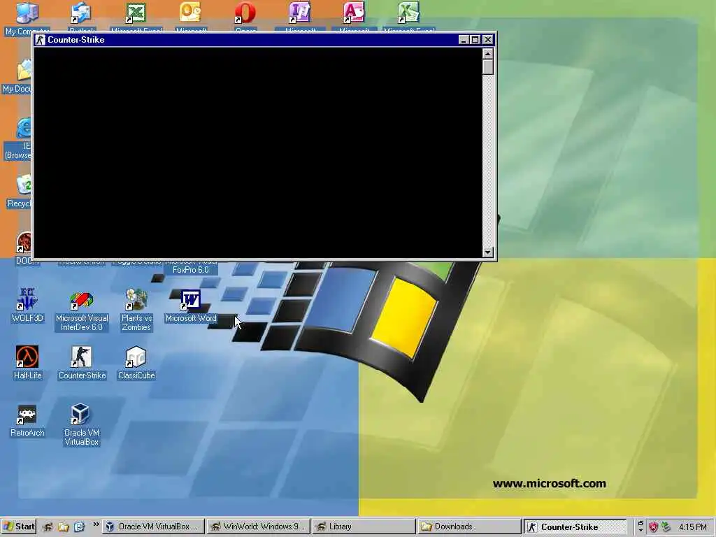Select the Microsoft InfoPath purple desktop shortcut
Viewport: 716px width, 537px height.
pos(299,13)
